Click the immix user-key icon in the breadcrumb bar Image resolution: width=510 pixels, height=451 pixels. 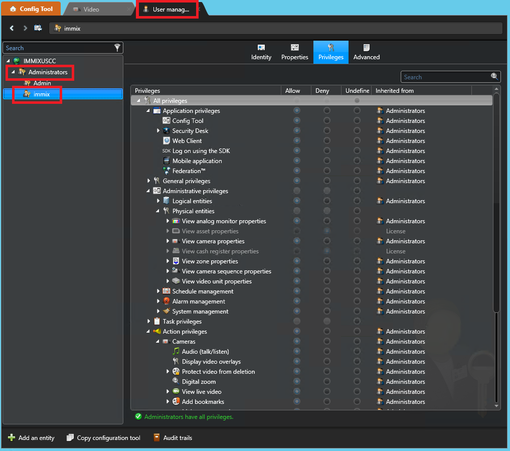[x=58, y=29]
